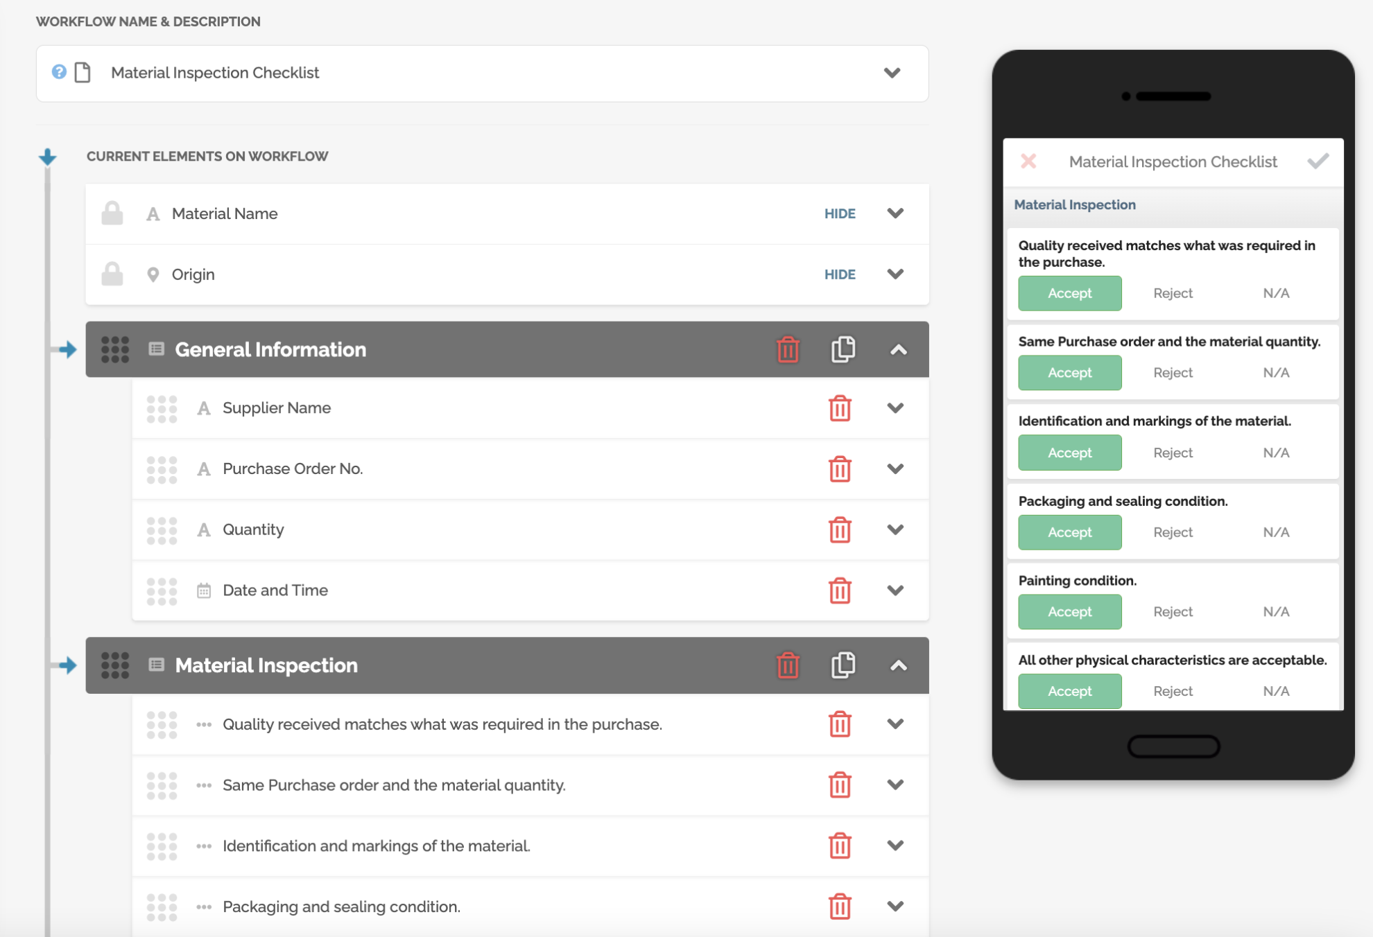Screen dimensions: 1373x937
Task: Delete the General Information section
Action: pos(787,350)
